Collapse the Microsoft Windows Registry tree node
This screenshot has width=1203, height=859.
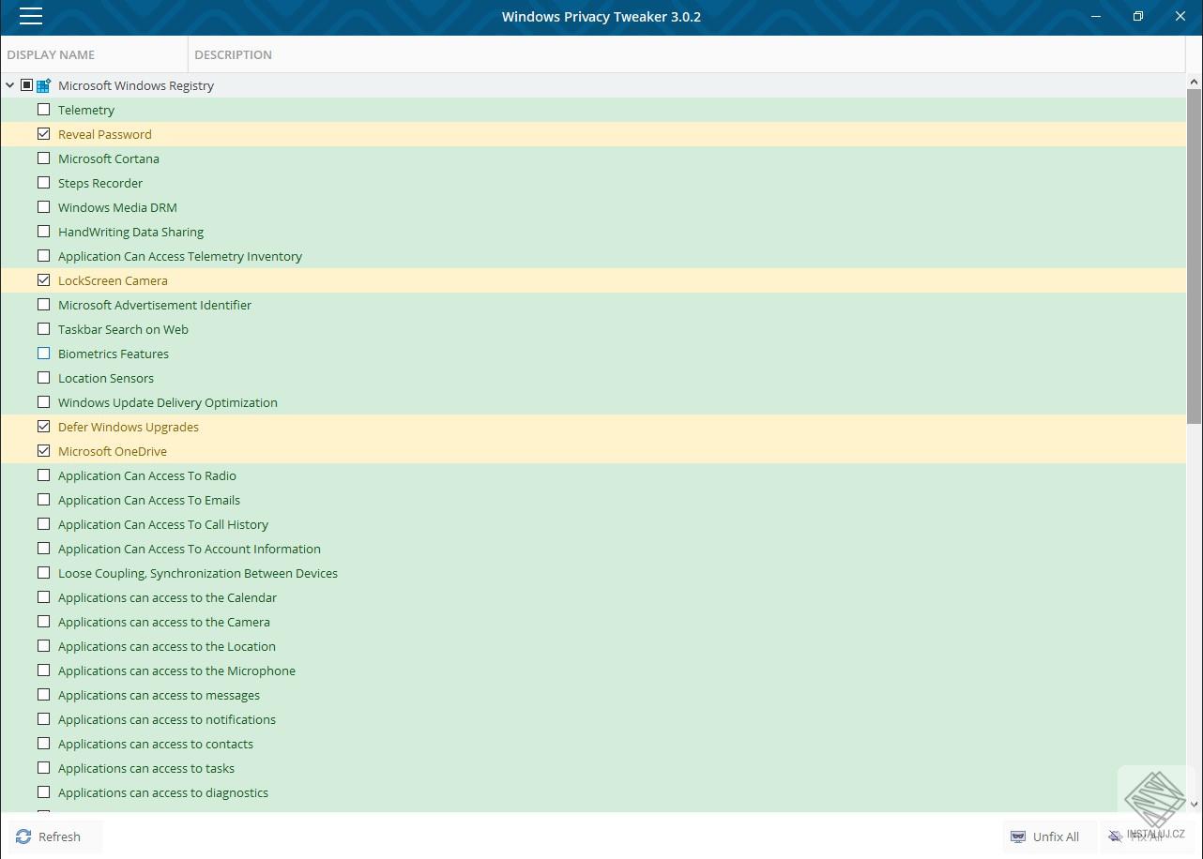coord(10,85)
